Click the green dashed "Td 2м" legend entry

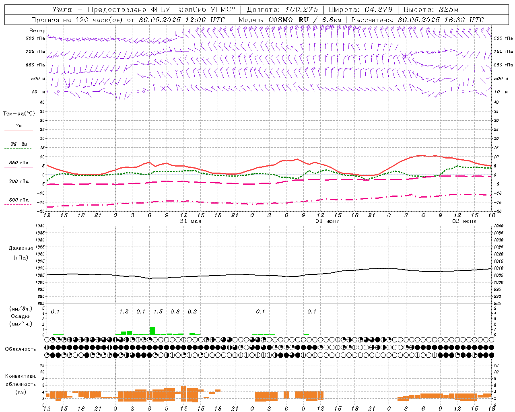pos(19,146)
